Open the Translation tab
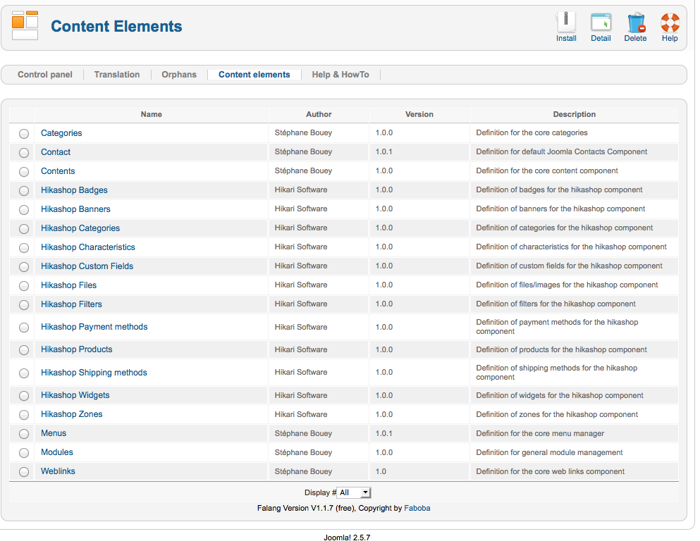The width and height of the screenshot is (700, 541). pyautogui.click(x=117, y=75)
